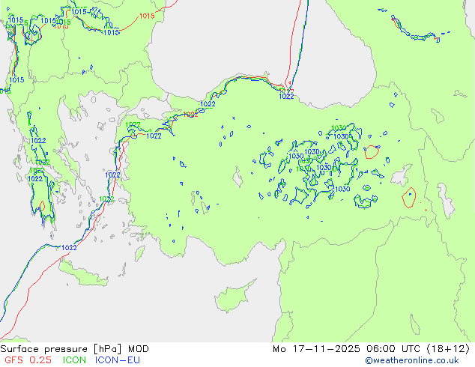This screenshot has width=475, height=367.
Task: Click the blue '1022' label south of Greece
Action: point(69,248)
